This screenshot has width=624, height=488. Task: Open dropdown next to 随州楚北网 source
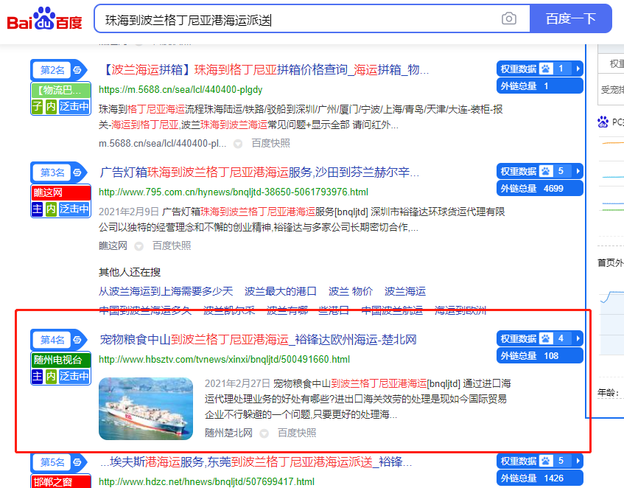click(264, 433)
